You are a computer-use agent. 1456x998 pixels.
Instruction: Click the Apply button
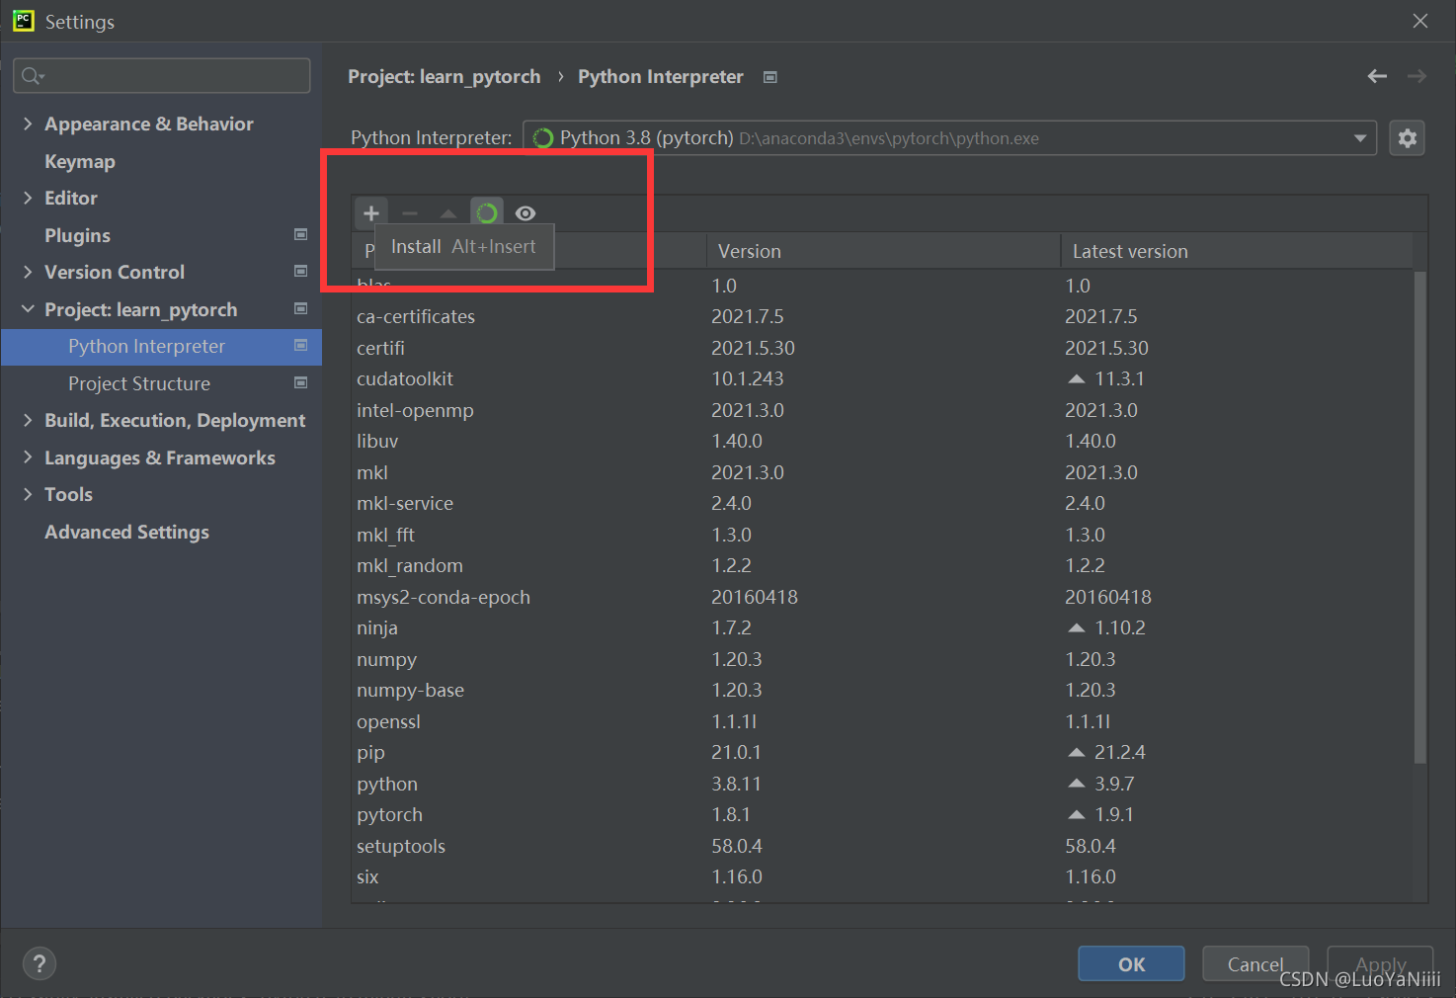[1380, 963]
